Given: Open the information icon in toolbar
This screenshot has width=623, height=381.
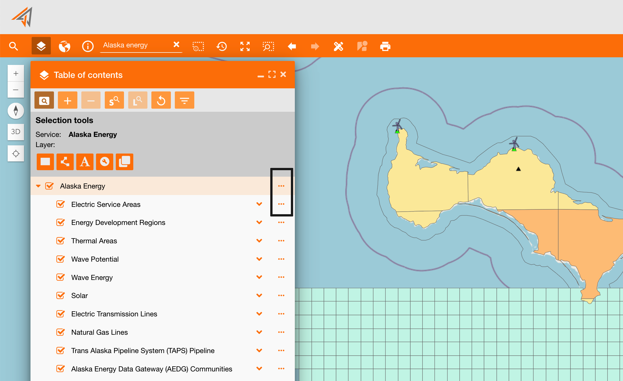Looking at the screenshot, I should [88, 46].
